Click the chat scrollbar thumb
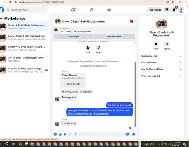This screenshot has height=147, width=189. [135, 94]
